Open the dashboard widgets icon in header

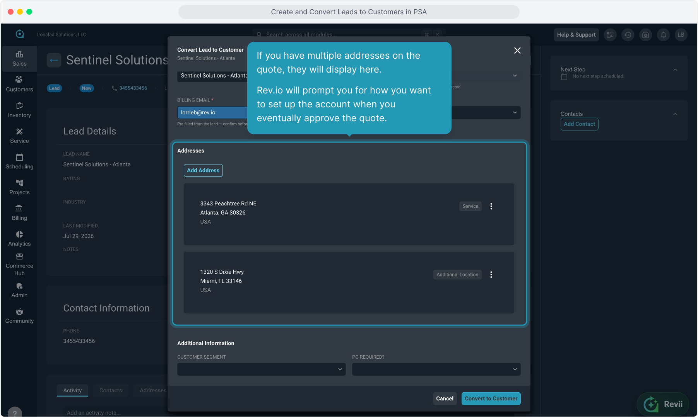click(x=610, y=35)
